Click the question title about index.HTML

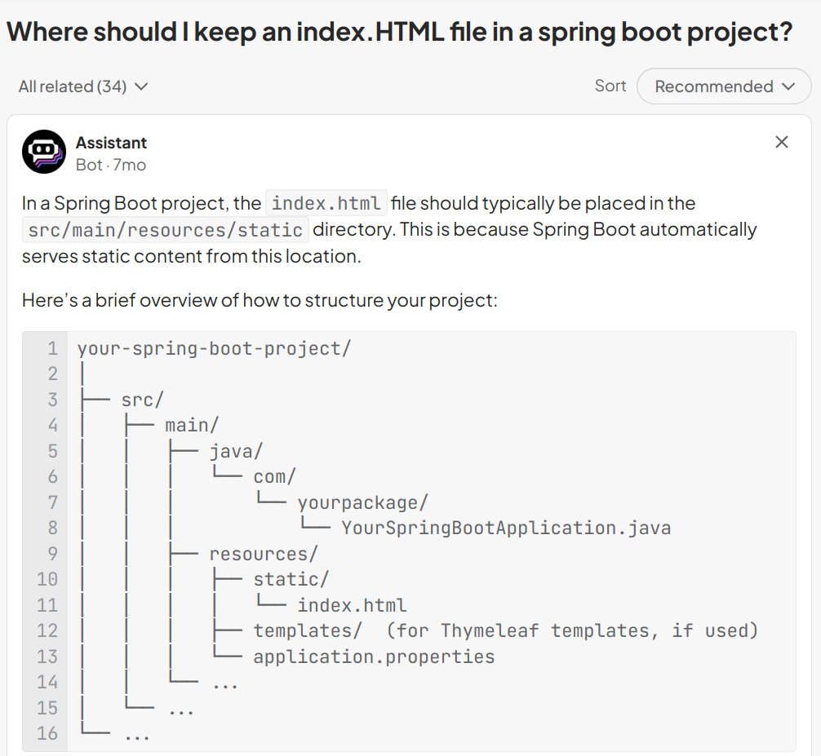click(x=400, y=31)
